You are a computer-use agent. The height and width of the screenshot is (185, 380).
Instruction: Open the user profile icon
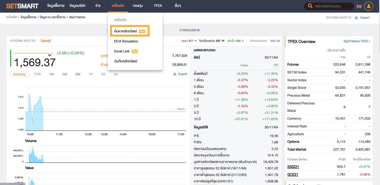point(368,6)
